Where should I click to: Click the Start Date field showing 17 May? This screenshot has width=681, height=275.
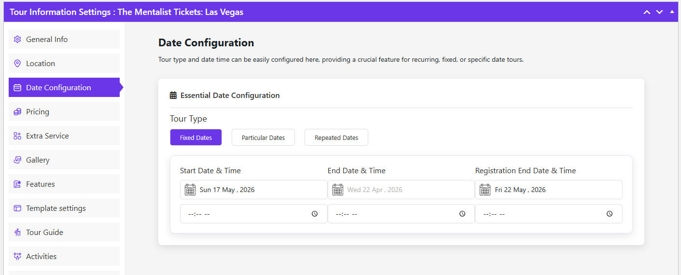click(261, 190)
